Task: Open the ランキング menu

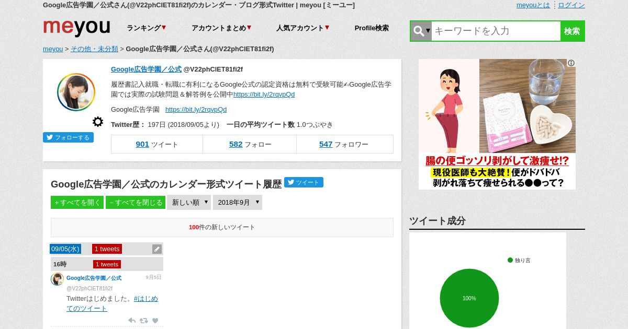Action: click(x=146, y=28)
